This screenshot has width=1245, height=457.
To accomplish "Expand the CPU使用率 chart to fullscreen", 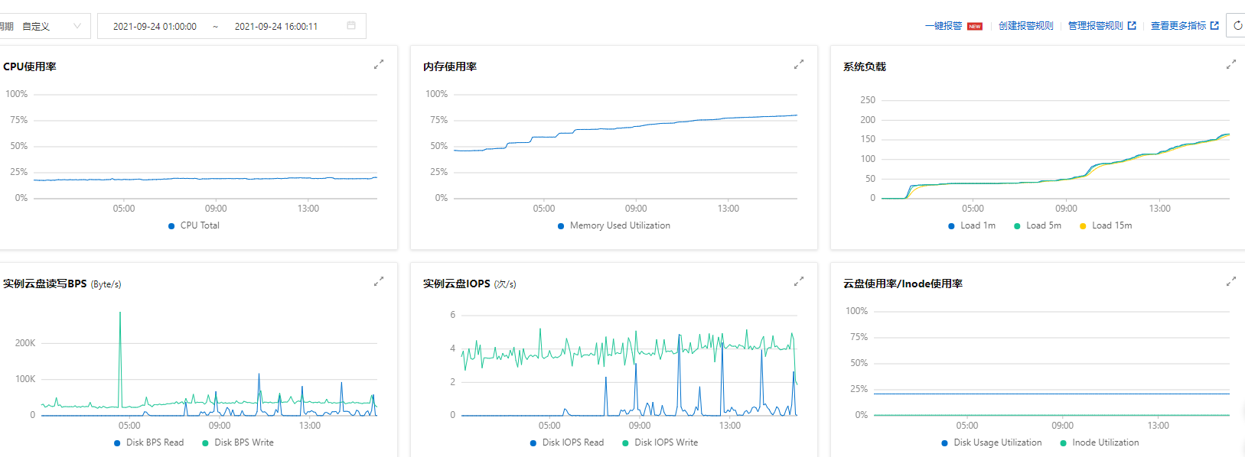I will 379,65.
